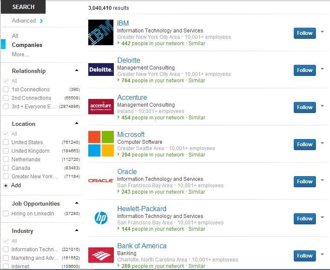Open the Hewlett-Packard company name link

[142, 209]
